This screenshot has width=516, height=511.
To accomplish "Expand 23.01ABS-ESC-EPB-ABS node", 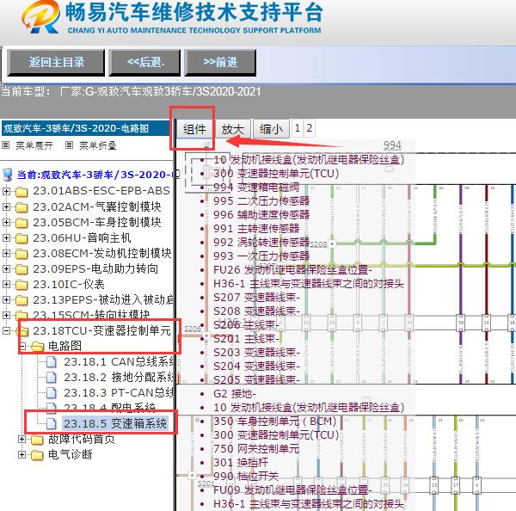I will [6, 191].
